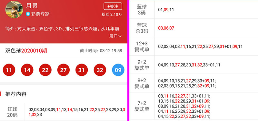Open the 12+3复式单 row
258x121 pixels.
(x=194, y=46)
